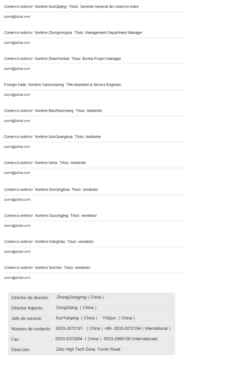Select the 'Director de división' ZhangGongying table cell
The height and width of the screenshot is (380, 234).
(114, 297)
